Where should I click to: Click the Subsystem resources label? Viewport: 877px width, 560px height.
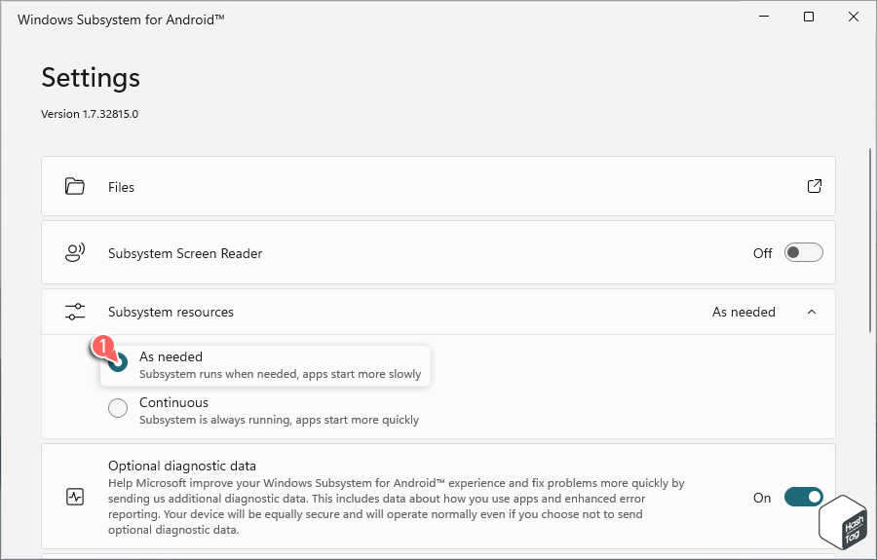[171, 312]
